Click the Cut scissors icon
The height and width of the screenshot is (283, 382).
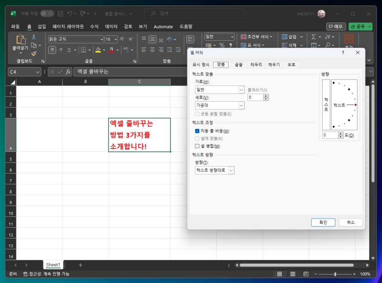tap(34, 37)
